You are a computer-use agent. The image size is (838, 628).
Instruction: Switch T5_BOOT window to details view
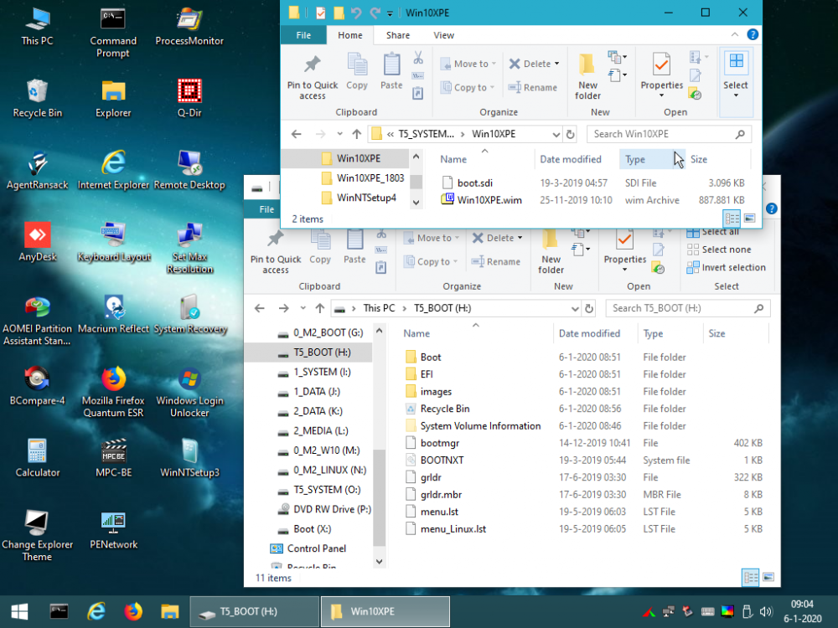point(750,578)
